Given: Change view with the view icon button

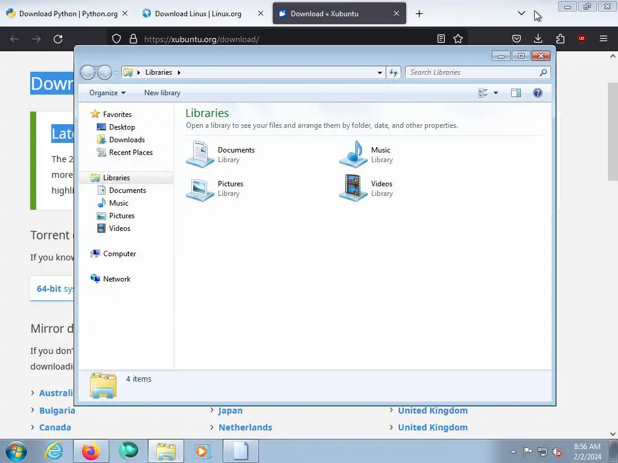Looking at the screenshot, I should click(x=483, y=93).
